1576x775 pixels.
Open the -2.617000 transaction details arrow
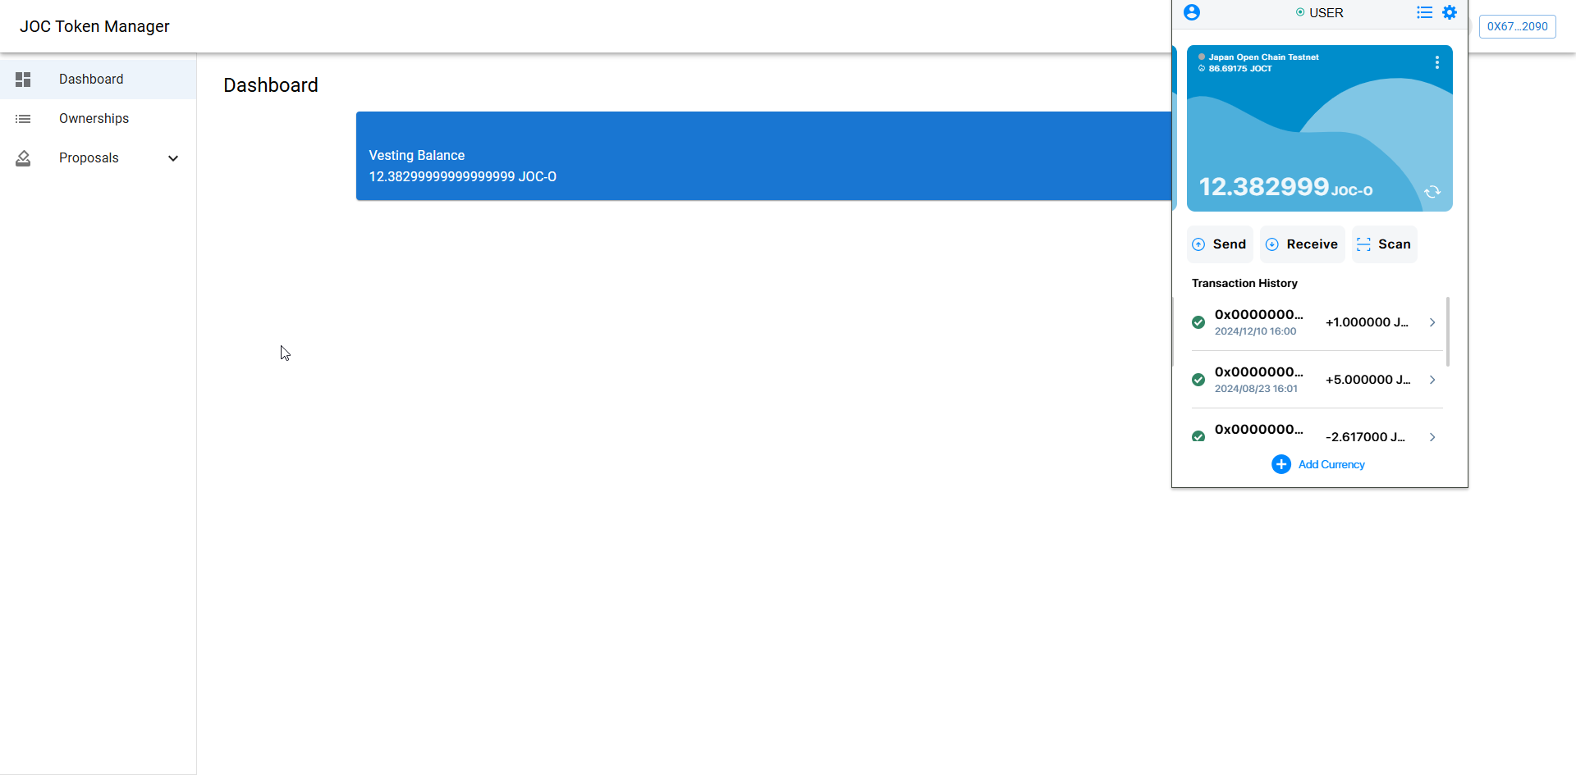1432,437
